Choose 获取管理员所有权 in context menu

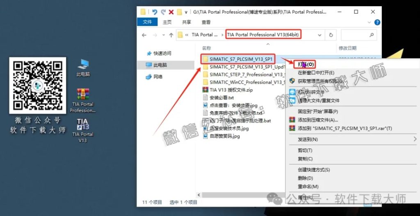[x=316, y=81]
